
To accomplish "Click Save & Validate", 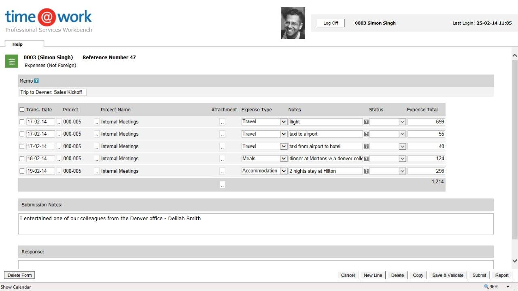I will [448, 275].
